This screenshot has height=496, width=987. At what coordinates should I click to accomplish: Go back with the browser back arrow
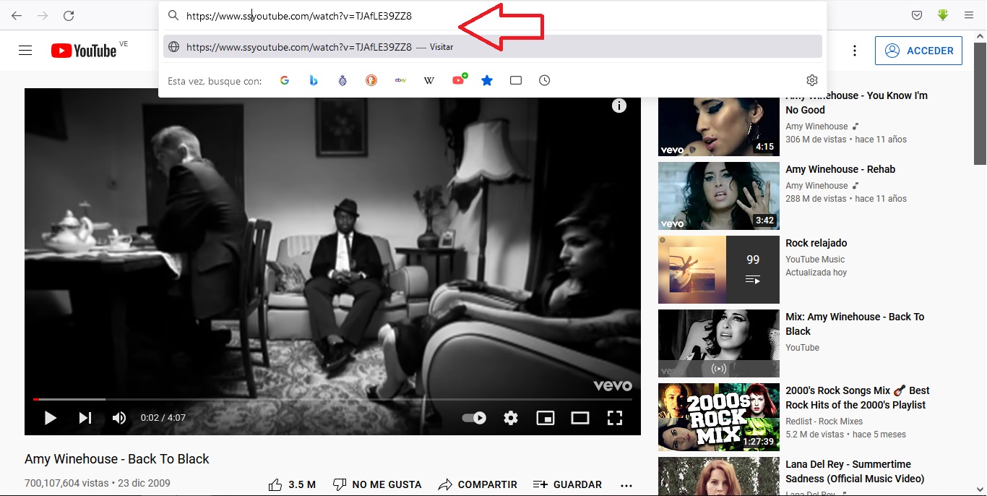coord(17,15)
